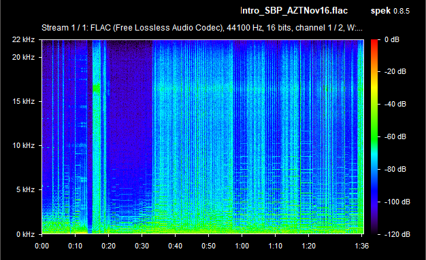Click the spek 0.8.5 version label
Viewport: 426px width, 260px height.
(x=390, y=11)
